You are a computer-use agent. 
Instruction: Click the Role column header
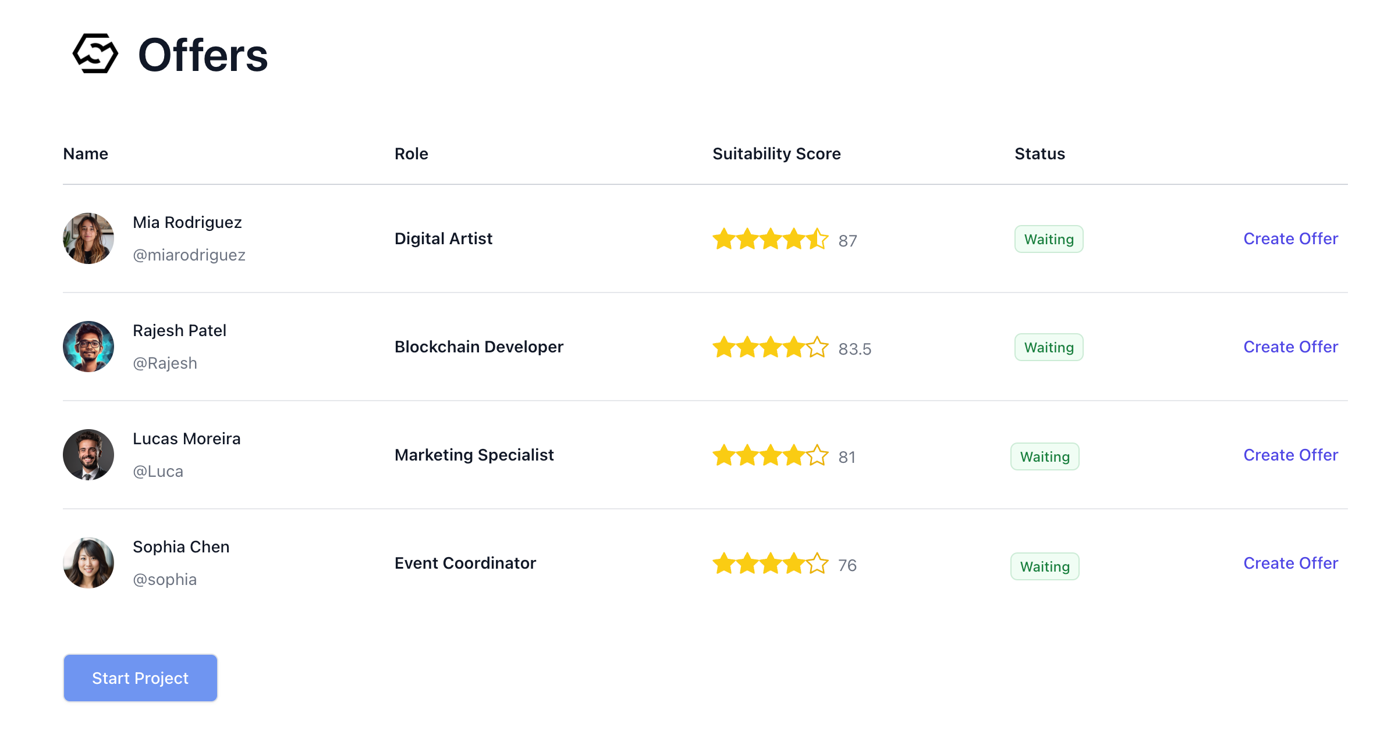pyautogui.click(x=411, y=154)
